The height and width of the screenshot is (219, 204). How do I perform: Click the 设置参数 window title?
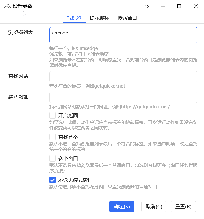coord(23,6)
